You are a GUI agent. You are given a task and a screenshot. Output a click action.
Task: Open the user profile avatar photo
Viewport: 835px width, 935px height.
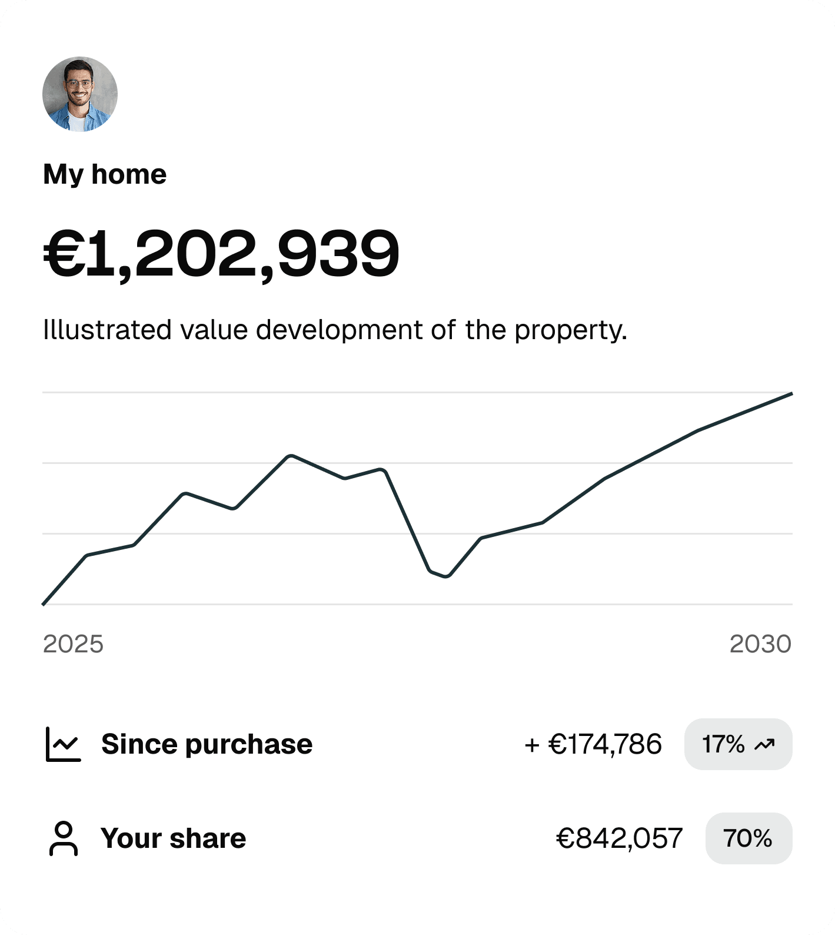point(79,93)
